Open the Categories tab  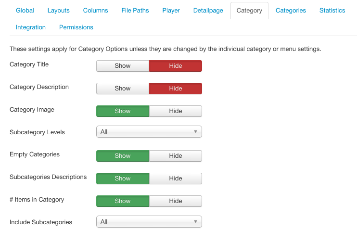(x=291, y=11)
